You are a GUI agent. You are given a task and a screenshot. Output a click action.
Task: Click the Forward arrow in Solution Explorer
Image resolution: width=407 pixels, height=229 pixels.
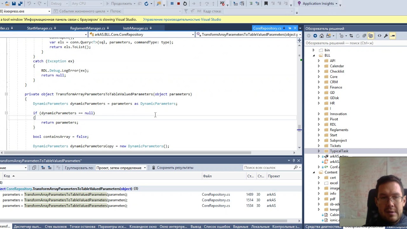pyautogui.click(x=315, y=36)
